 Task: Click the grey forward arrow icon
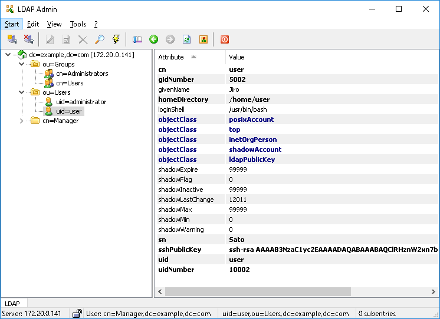tap(170, 39)
